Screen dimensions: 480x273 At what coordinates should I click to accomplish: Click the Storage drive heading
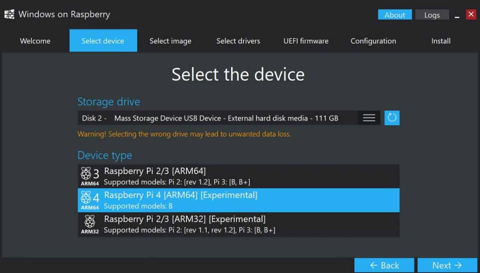(109, 102)
